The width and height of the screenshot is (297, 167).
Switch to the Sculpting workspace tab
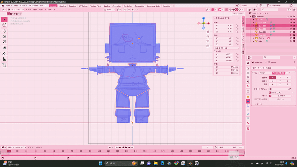click(x=72, y=6)
